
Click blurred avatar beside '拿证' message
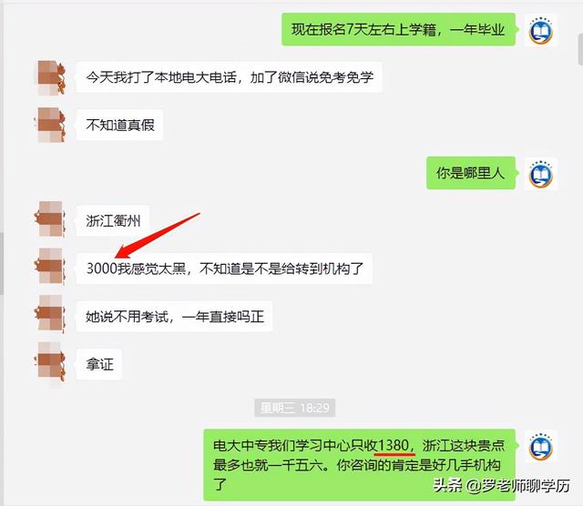coord(51,362)
